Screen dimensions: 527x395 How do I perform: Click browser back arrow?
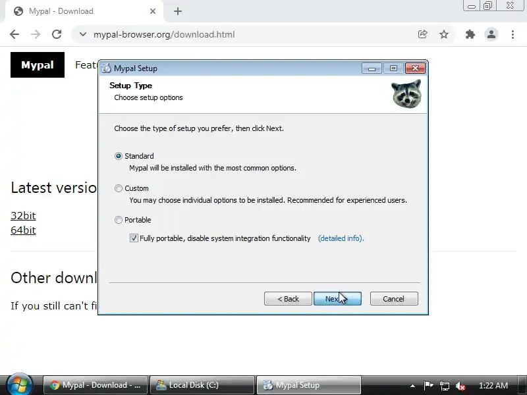pos(14,34)
